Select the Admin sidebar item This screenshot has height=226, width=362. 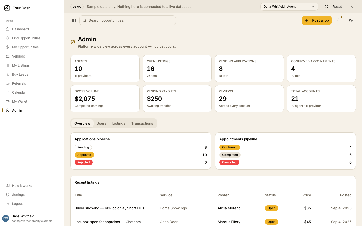coord(32,110)
